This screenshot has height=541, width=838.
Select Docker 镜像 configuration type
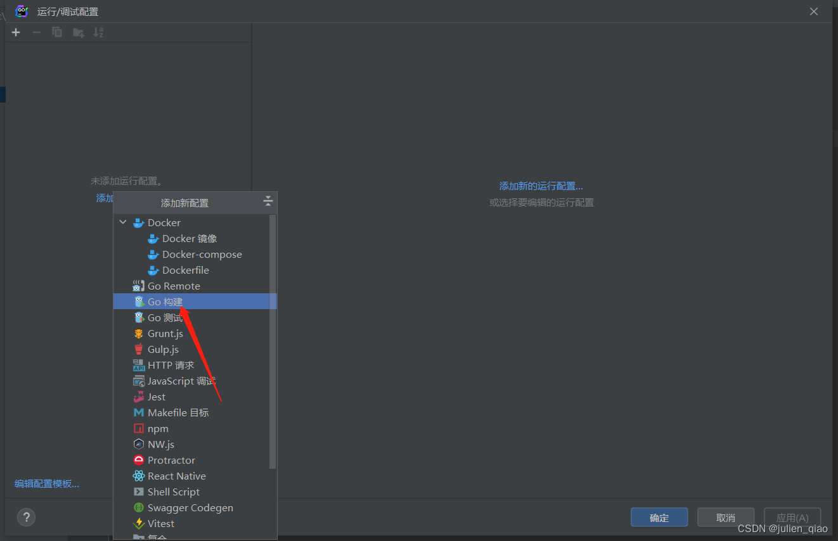(x=190, y=238)
